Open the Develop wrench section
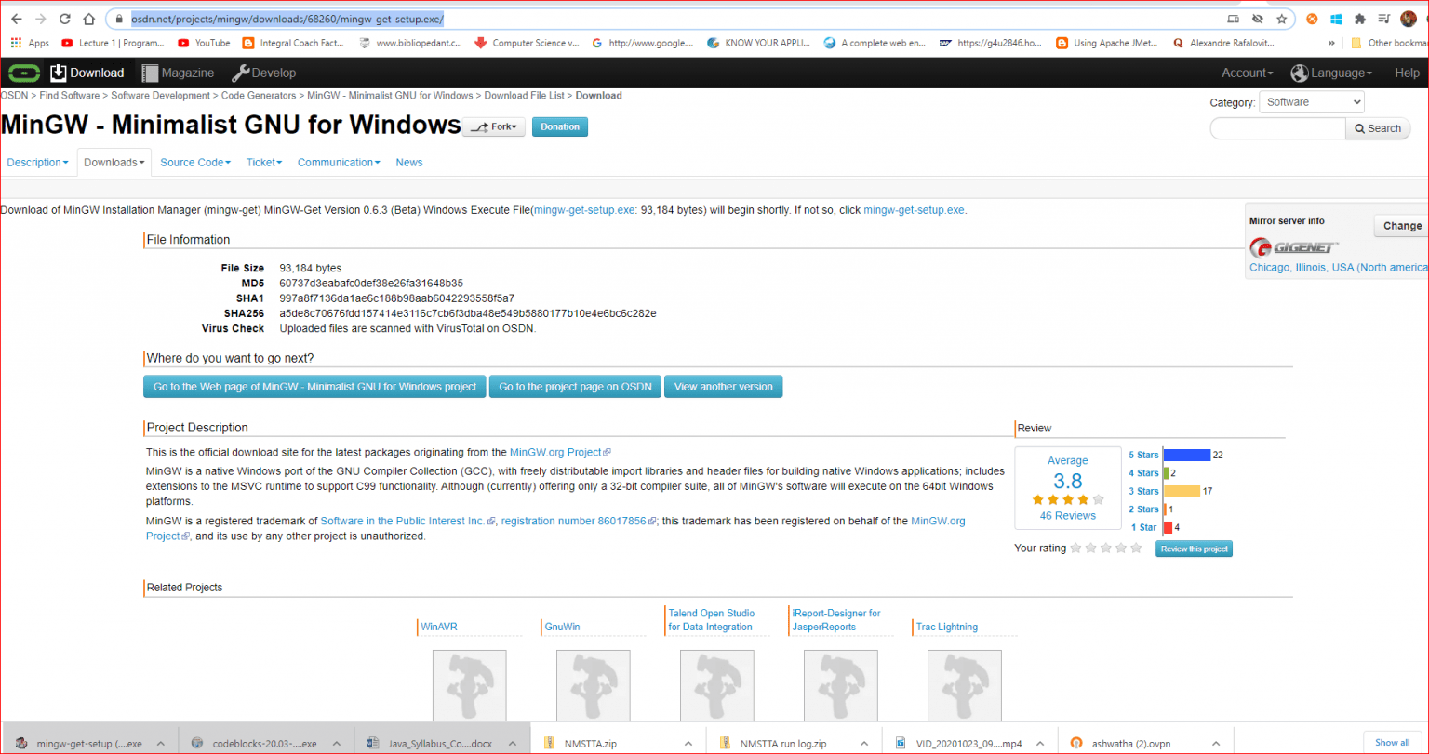The width and height of the screenshot is (1429, 754). pos(263,73)
